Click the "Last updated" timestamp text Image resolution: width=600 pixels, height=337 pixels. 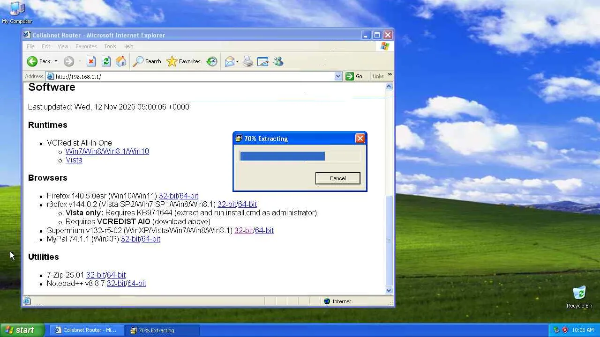[x=109, y=107]
